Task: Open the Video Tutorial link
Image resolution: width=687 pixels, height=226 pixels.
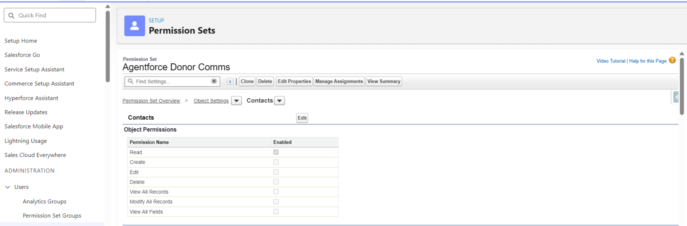Action: click(x=611, y=61)
